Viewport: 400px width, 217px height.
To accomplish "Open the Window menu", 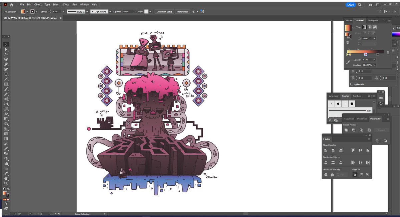I will tap(84, 5).
